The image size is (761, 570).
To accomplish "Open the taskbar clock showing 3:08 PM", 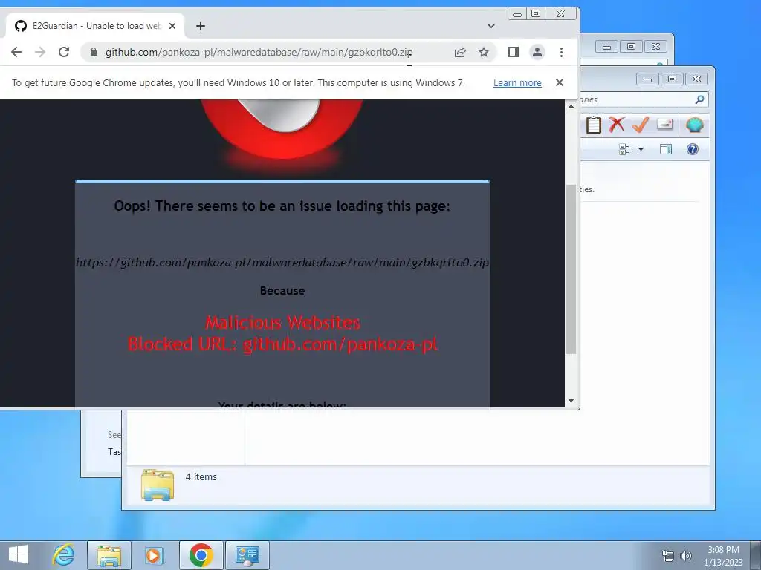I will [x=723, y=556].
